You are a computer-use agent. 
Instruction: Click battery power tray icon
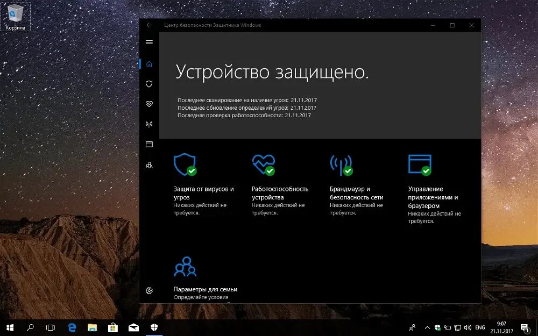click(x=448, y=328)
